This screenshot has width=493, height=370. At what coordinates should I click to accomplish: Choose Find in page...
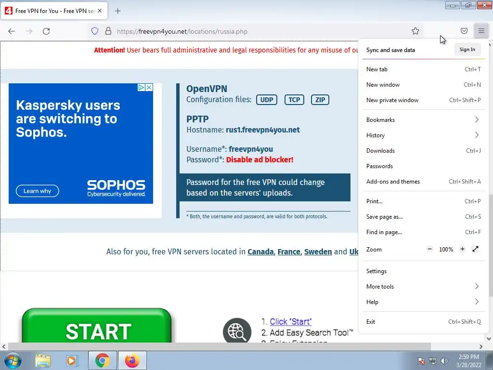[x=423, y=232]
